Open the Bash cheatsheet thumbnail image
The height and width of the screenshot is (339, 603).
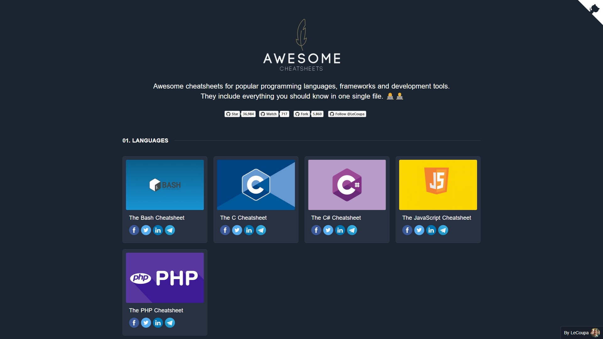(x=165, y=185)
